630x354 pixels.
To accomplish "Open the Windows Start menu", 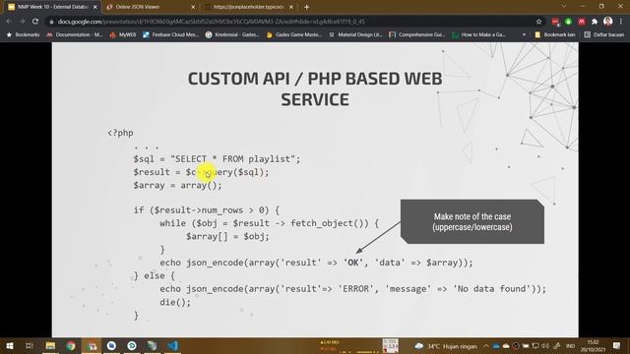I will [x=9, y=345].
